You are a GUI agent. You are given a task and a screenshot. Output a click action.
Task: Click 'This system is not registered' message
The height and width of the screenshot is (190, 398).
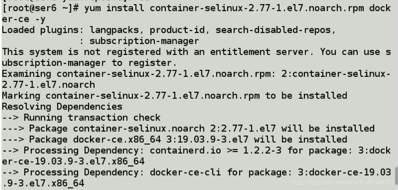click(81, 52)
